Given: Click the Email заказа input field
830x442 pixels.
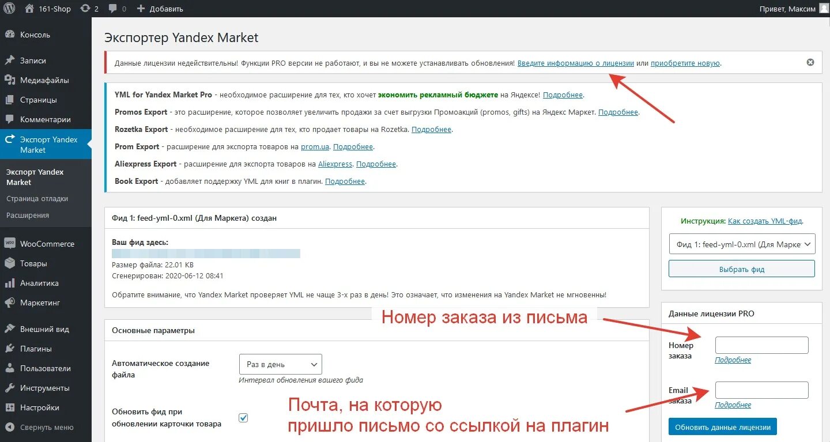Looking at the screenshot, I should 761,390.
